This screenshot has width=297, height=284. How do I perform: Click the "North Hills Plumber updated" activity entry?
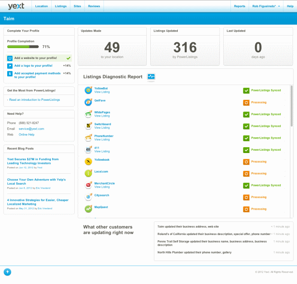pos(194,252)
